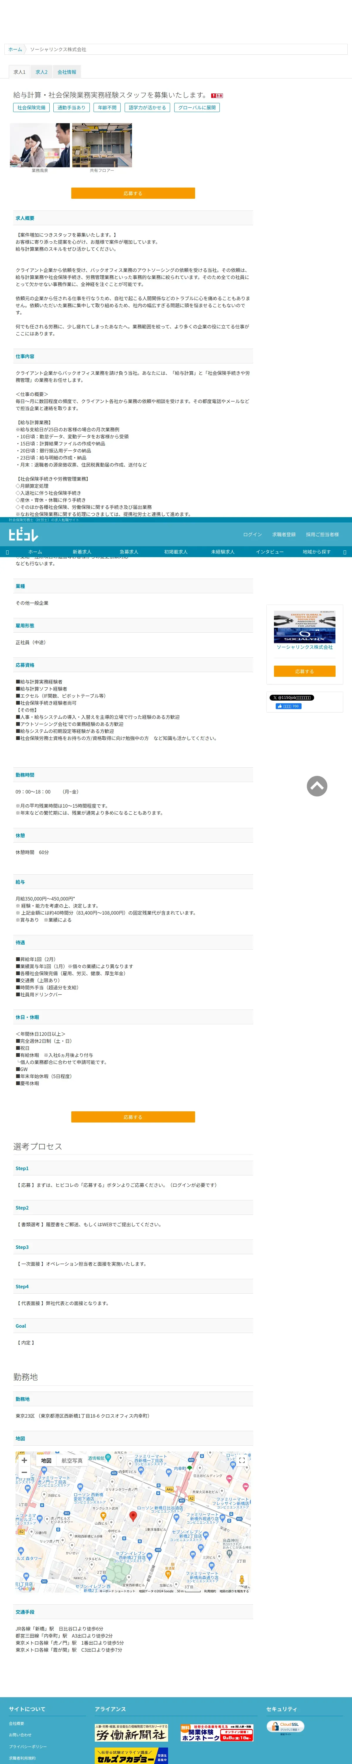Click the グローバルに展開 tag

pos(197,108)
